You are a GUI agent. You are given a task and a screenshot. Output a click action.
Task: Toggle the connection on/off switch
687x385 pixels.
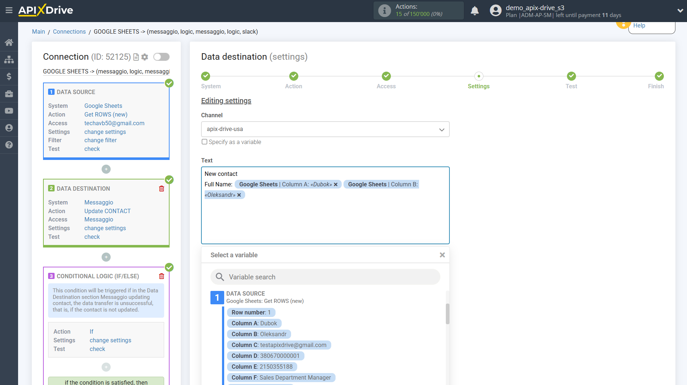tap(161, 57)
